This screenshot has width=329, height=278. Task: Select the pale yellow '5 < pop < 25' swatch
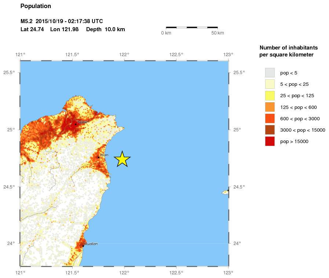270,84
